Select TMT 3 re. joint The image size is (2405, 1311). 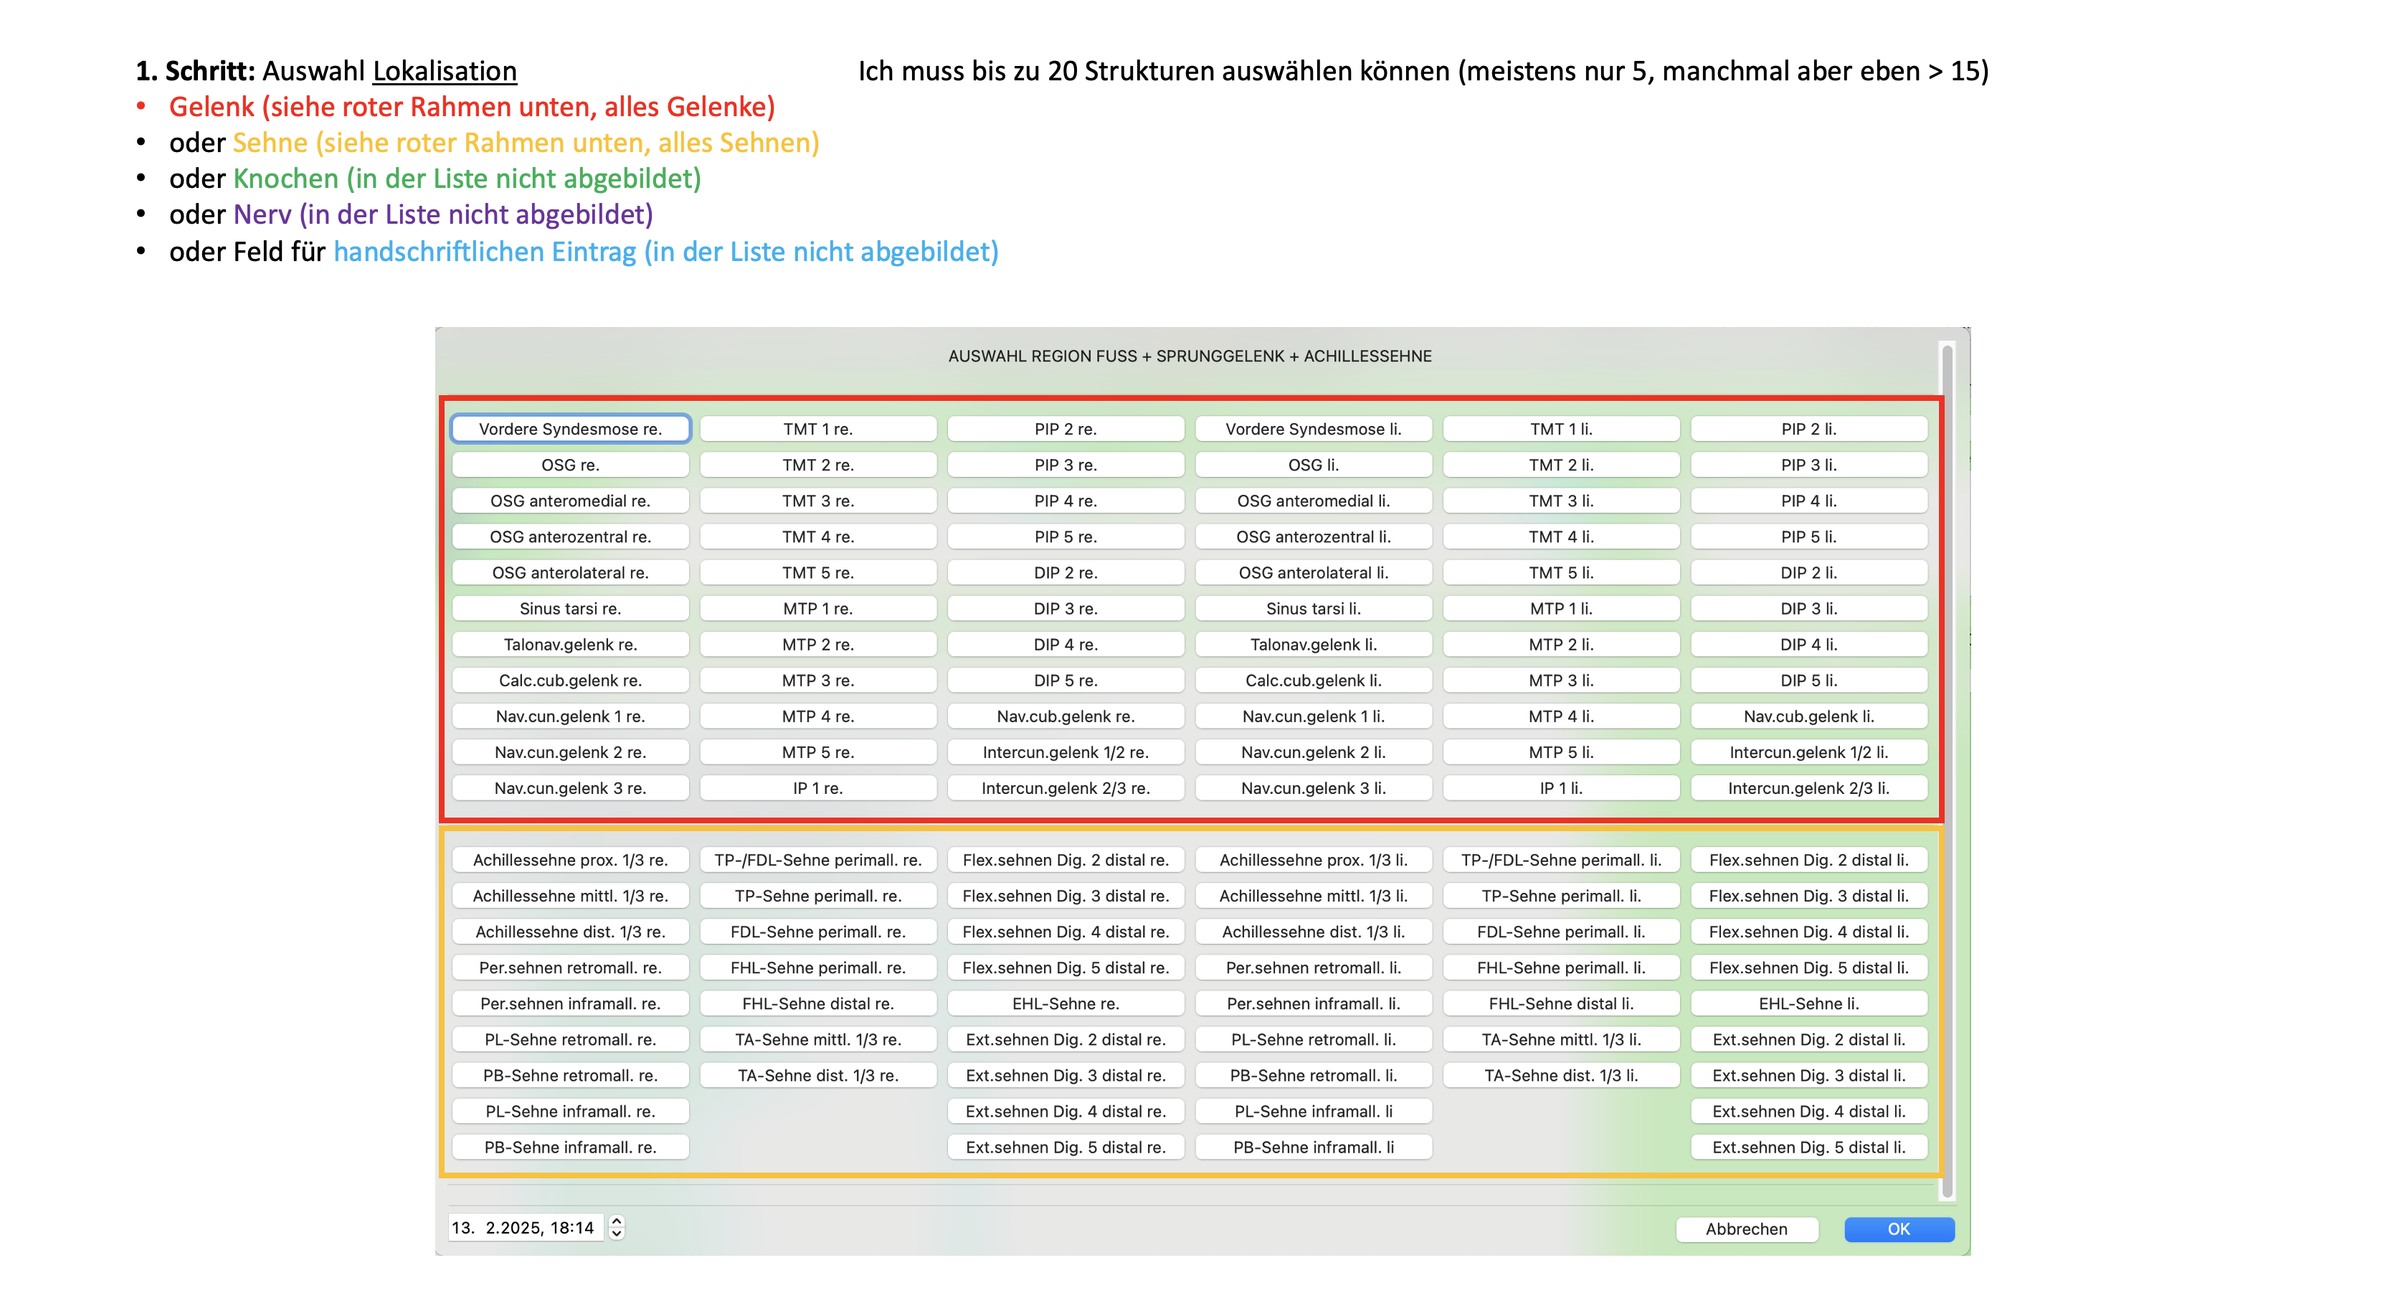(818, 501)
